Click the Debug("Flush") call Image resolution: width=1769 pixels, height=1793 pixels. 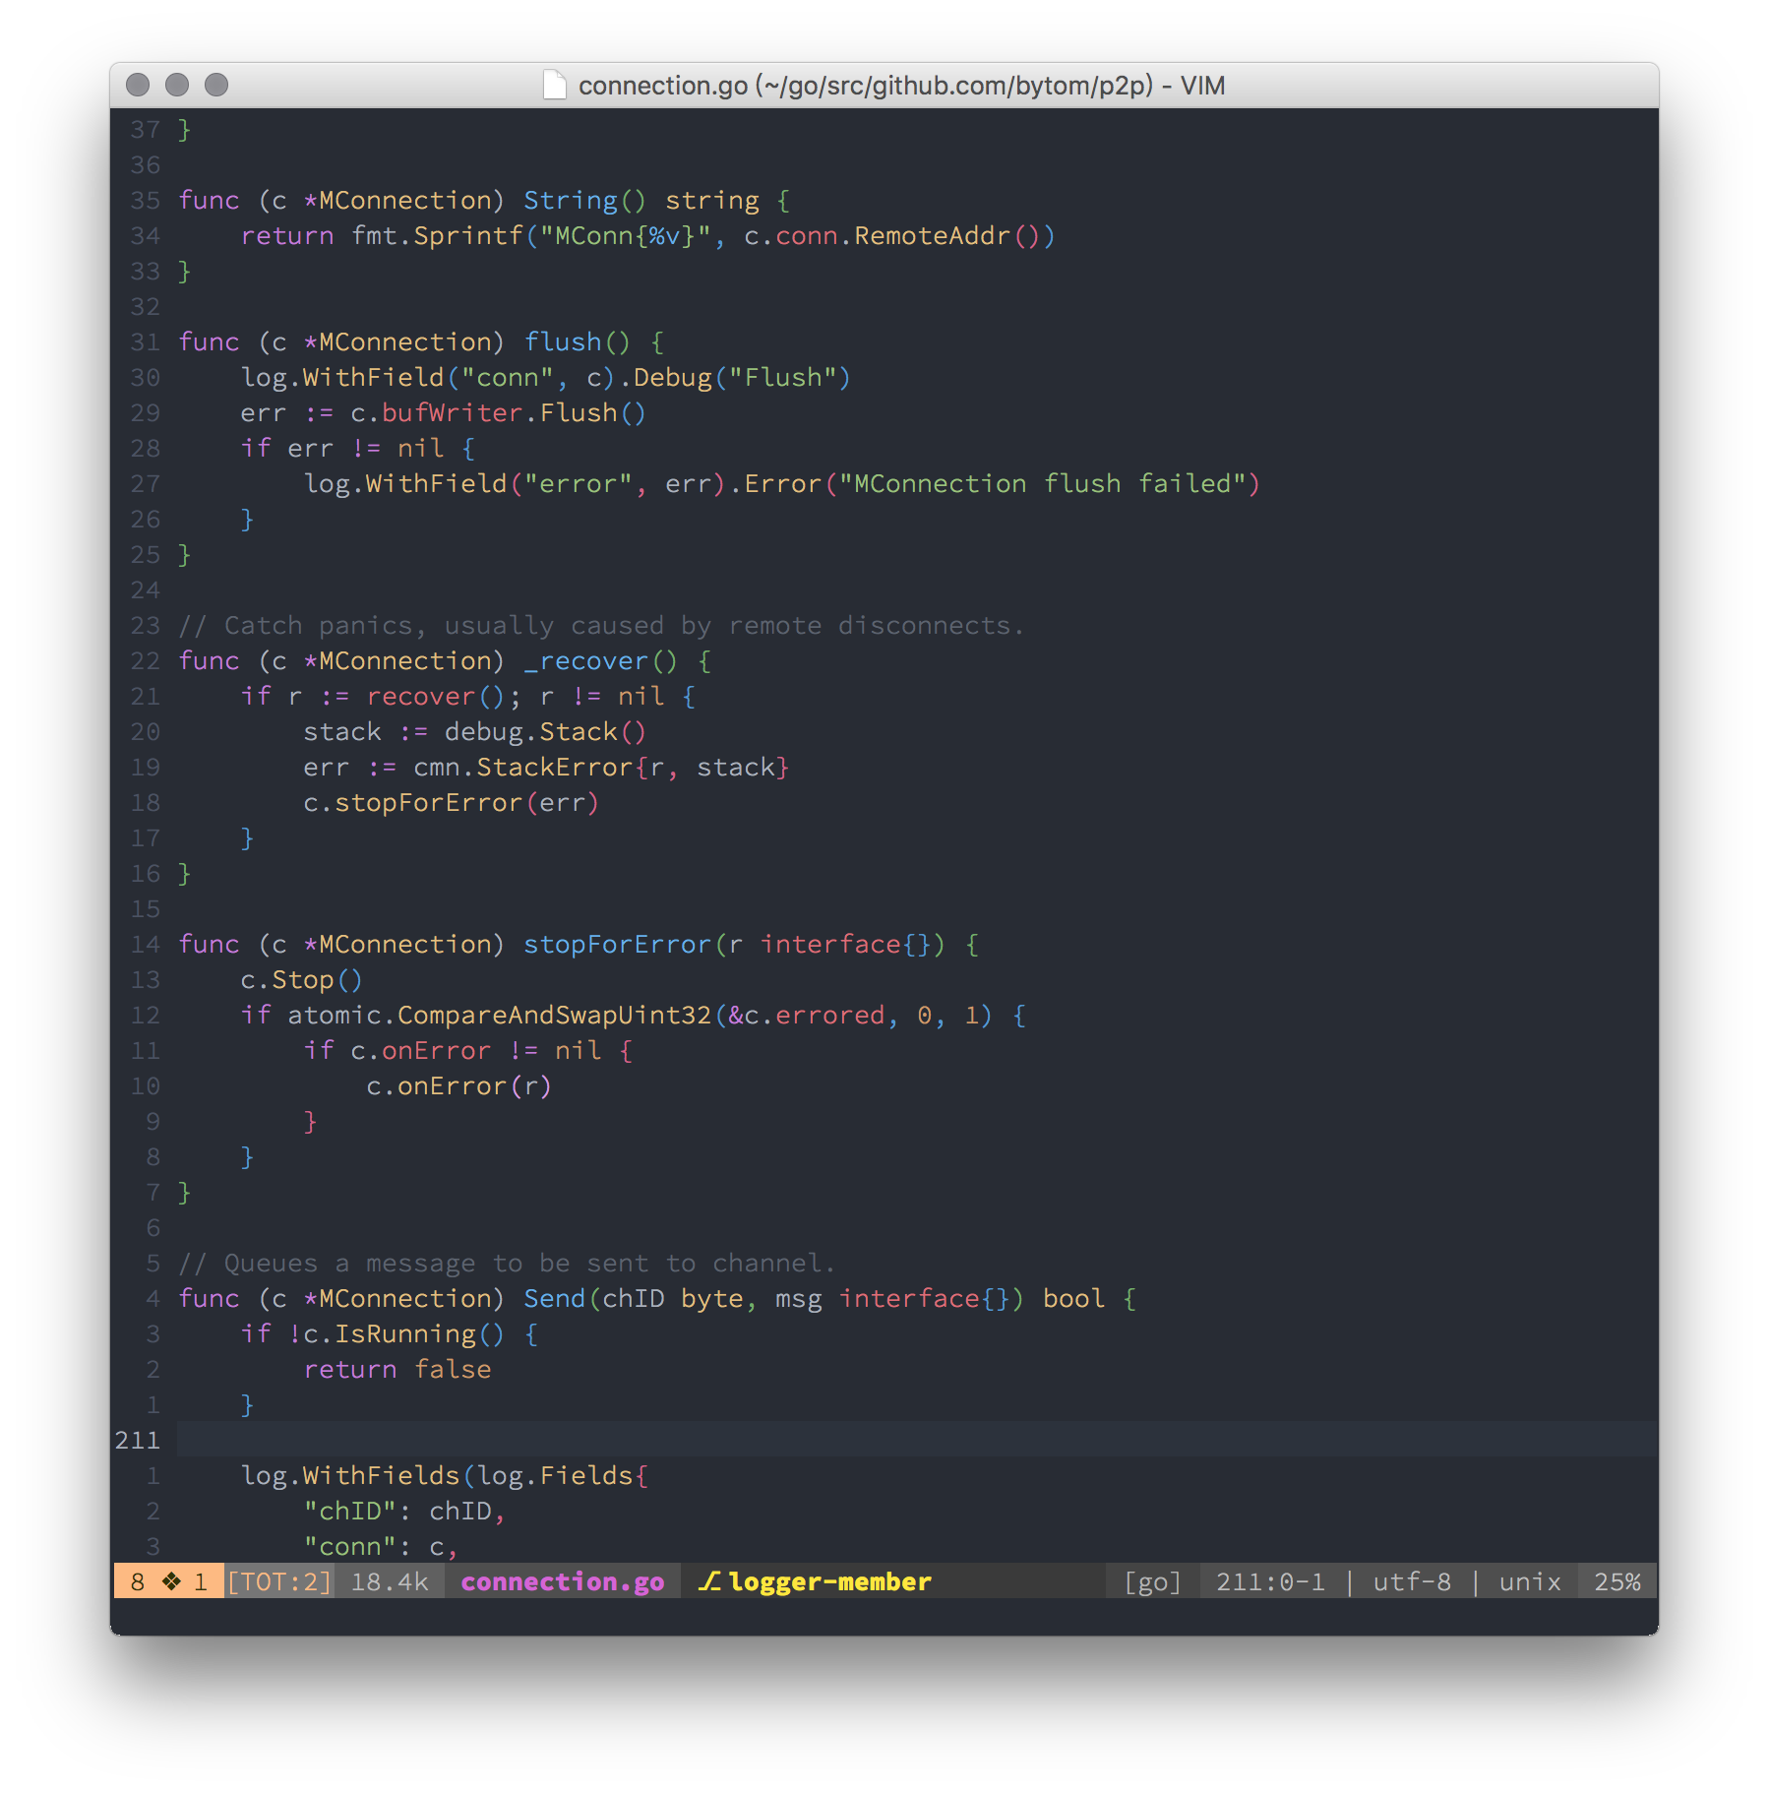(x=742, y=377)
